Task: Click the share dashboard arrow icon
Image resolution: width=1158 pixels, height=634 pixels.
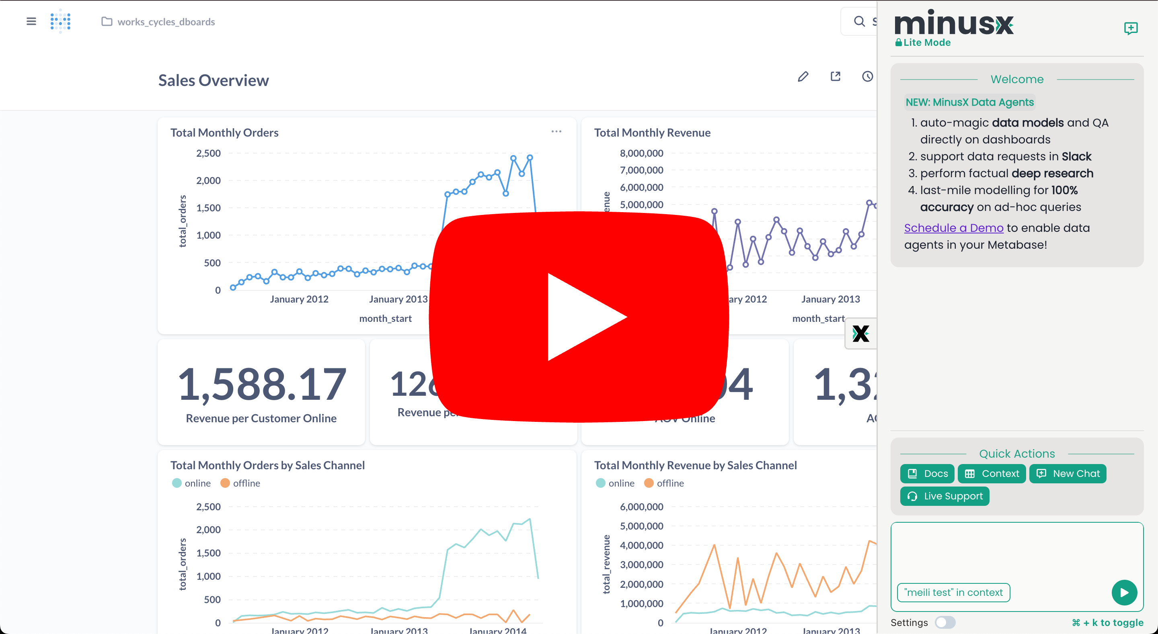Action: pyautogui.click(x=835, y=76)
